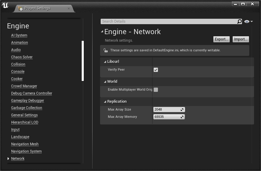This screenshot has height=171, width=261.
Task: Open Crowd Manager settings
Action: click(x=24, y=86)
